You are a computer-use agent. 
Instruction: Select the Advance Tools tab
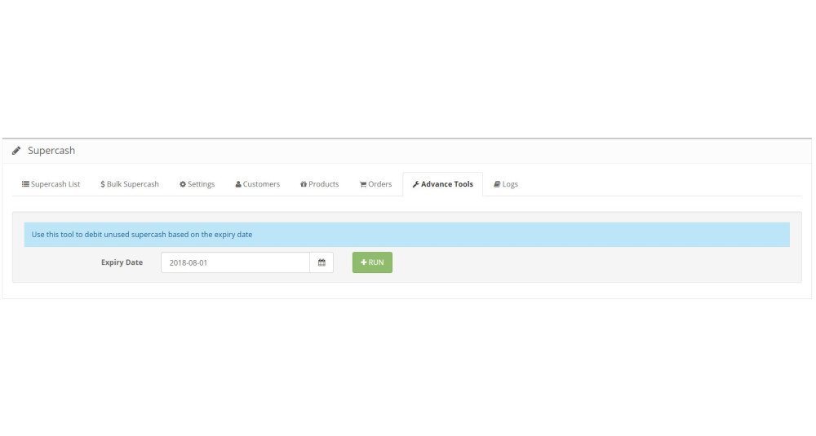pos(443,184)
